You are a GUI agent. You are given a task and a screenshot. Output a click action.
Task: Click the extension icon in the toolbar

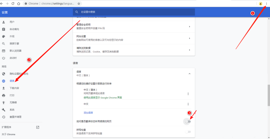(x=261, y=4)
